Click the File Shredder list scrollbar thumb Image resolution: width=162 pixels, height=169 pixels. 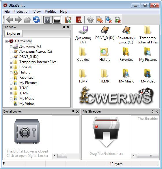point(148,156)
